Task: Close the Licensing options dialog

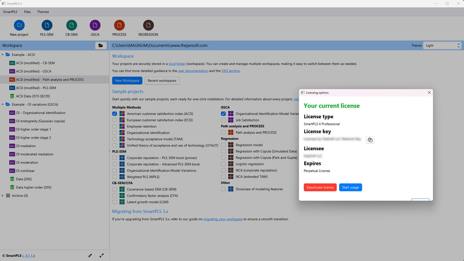Action: click(x=429, y=93)
